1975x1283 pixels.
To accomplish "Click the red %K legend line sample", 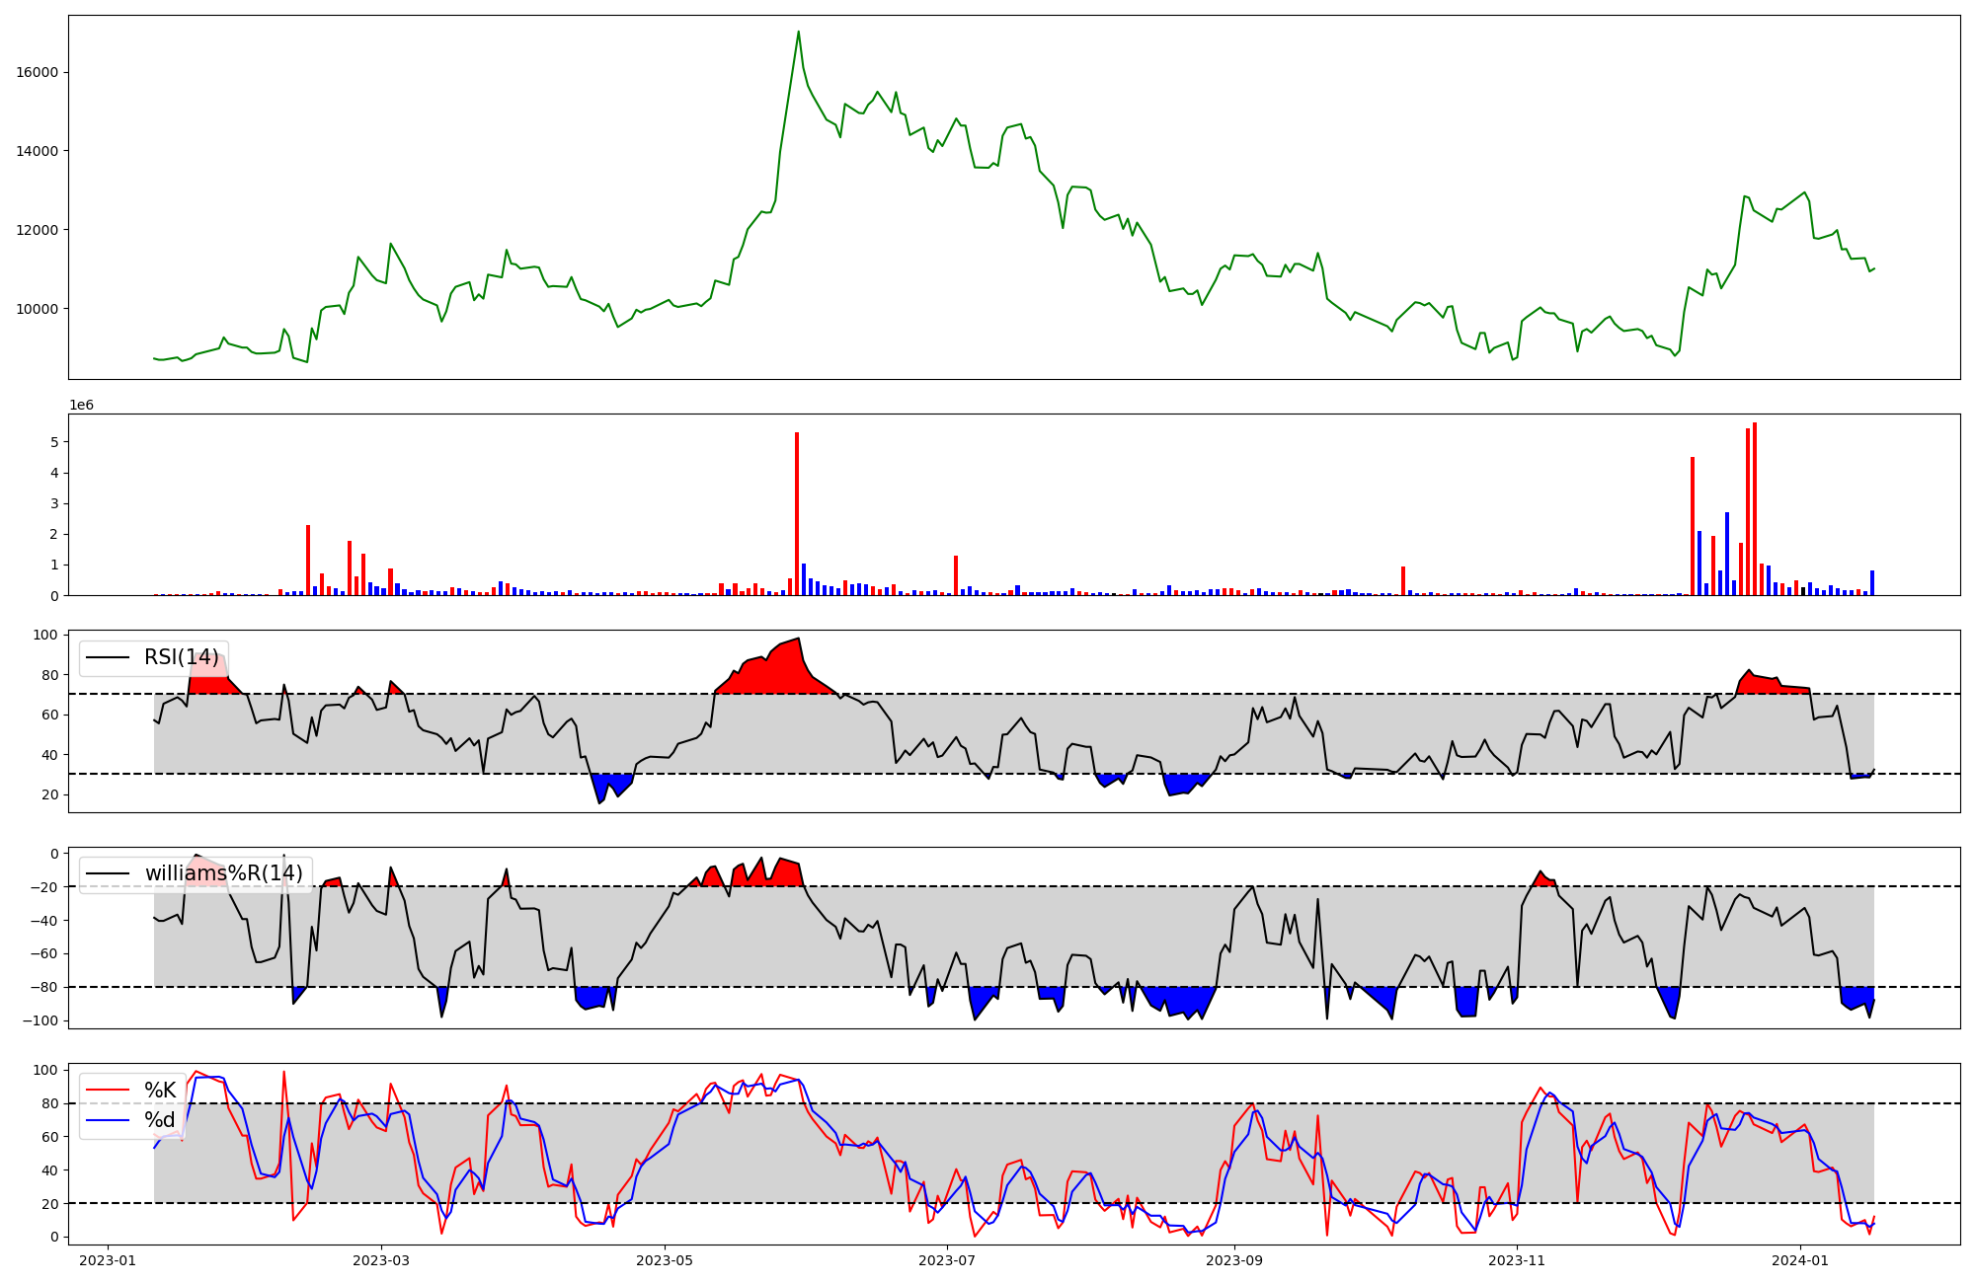I will coord(108,1091).
